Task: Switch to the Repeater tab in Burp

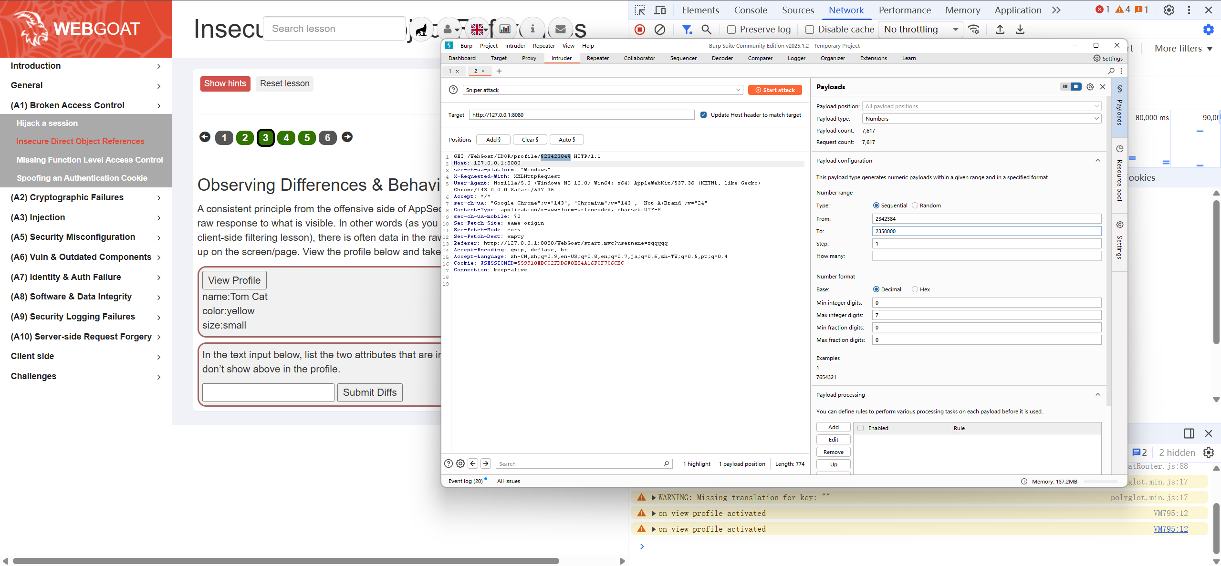Action: [x=597, y=58]
